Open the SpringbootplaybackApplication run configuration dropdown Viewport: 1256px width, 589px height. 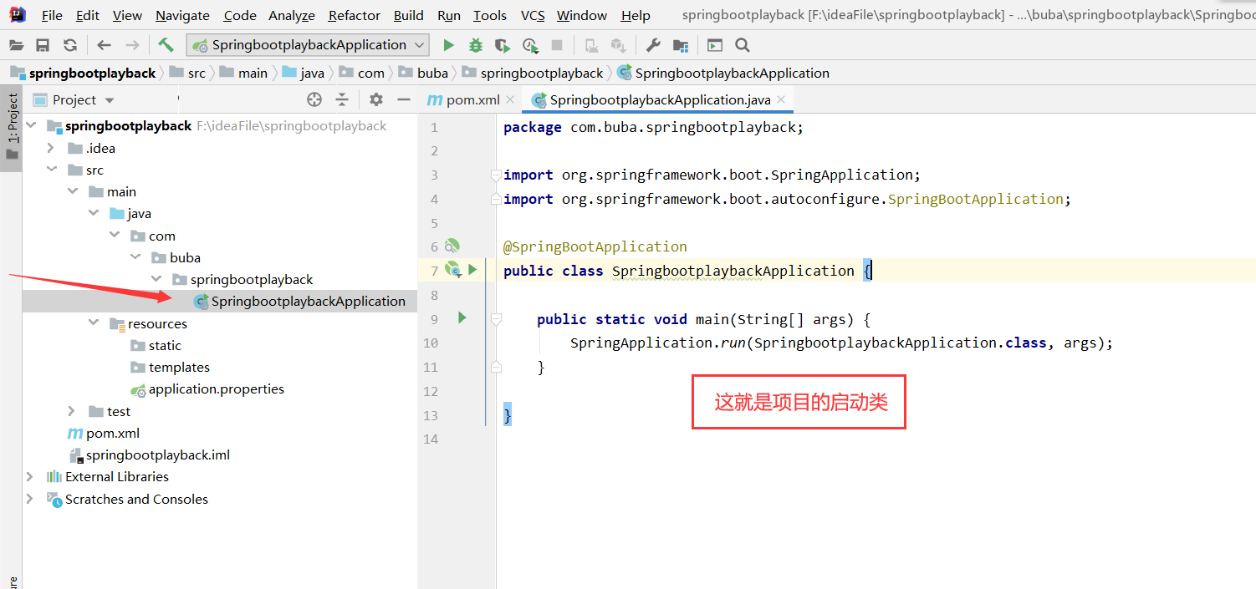(x=308, y=45)
